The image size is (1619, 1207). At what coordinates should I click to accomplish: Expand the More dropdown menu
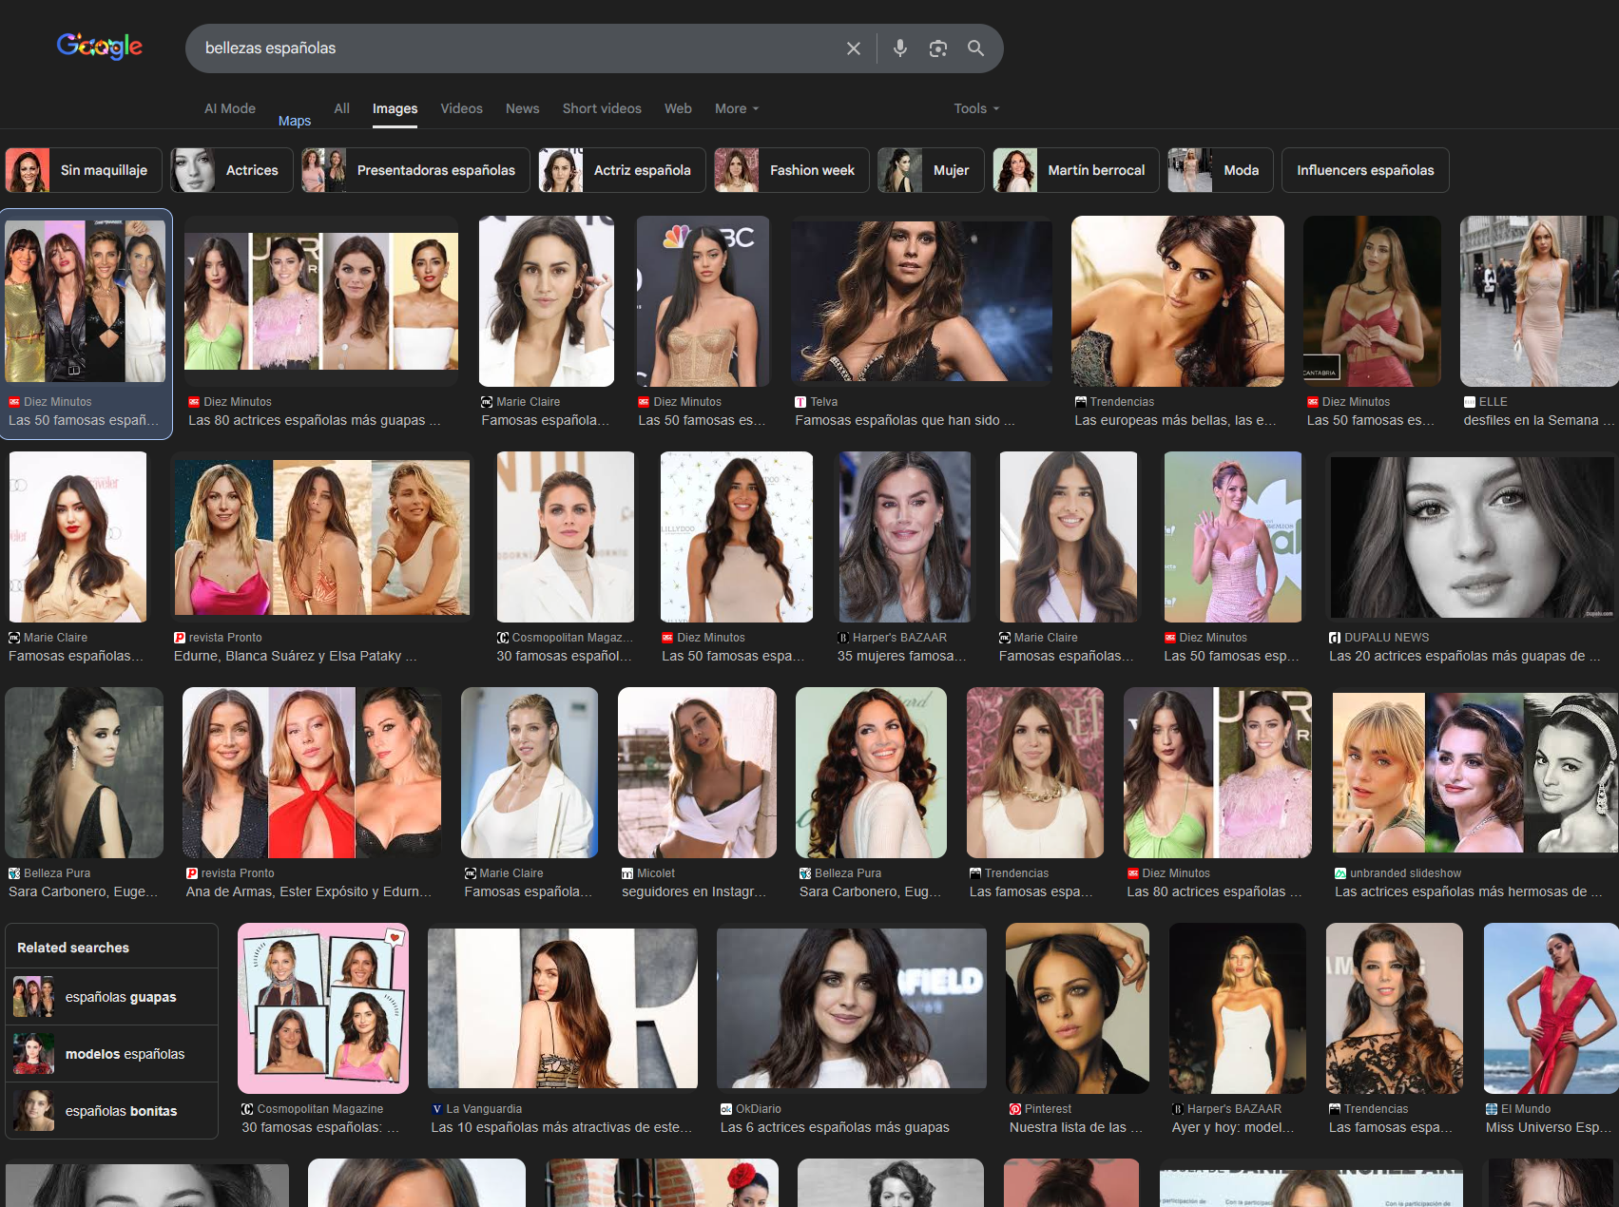(x=737, y=108)
